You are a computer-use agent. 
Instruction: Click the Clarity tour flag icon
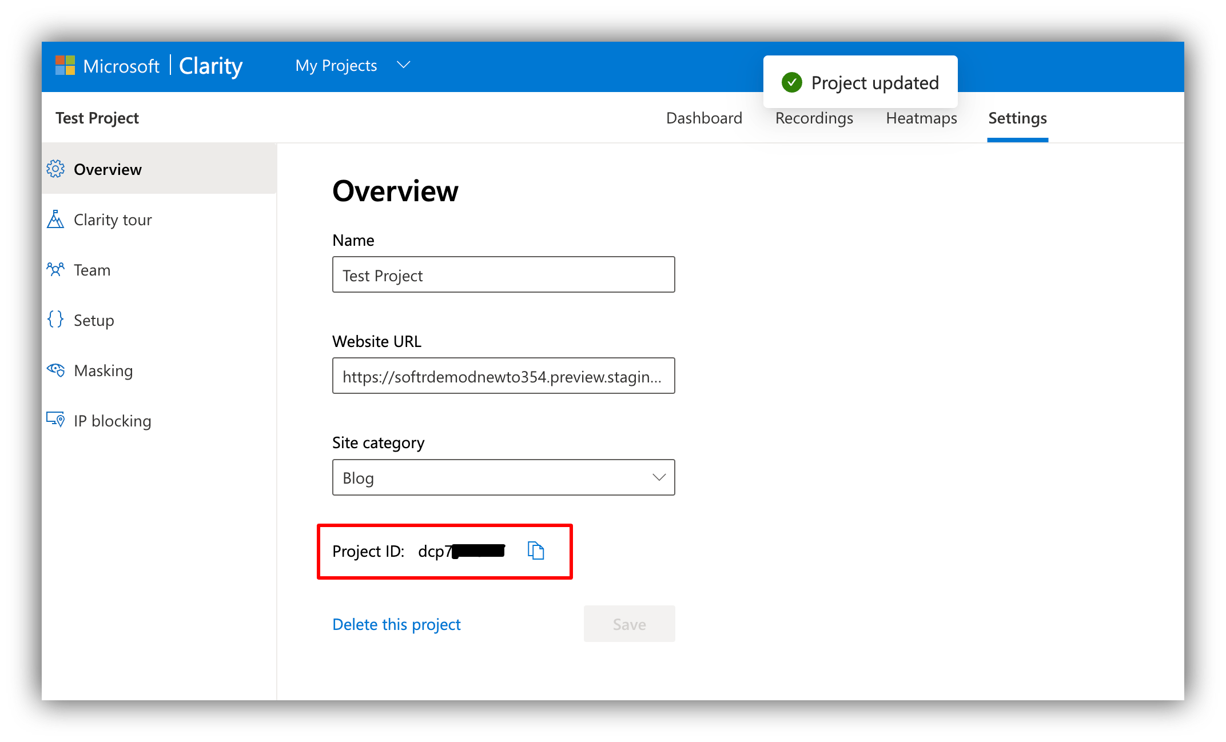[x=55, y=220]
